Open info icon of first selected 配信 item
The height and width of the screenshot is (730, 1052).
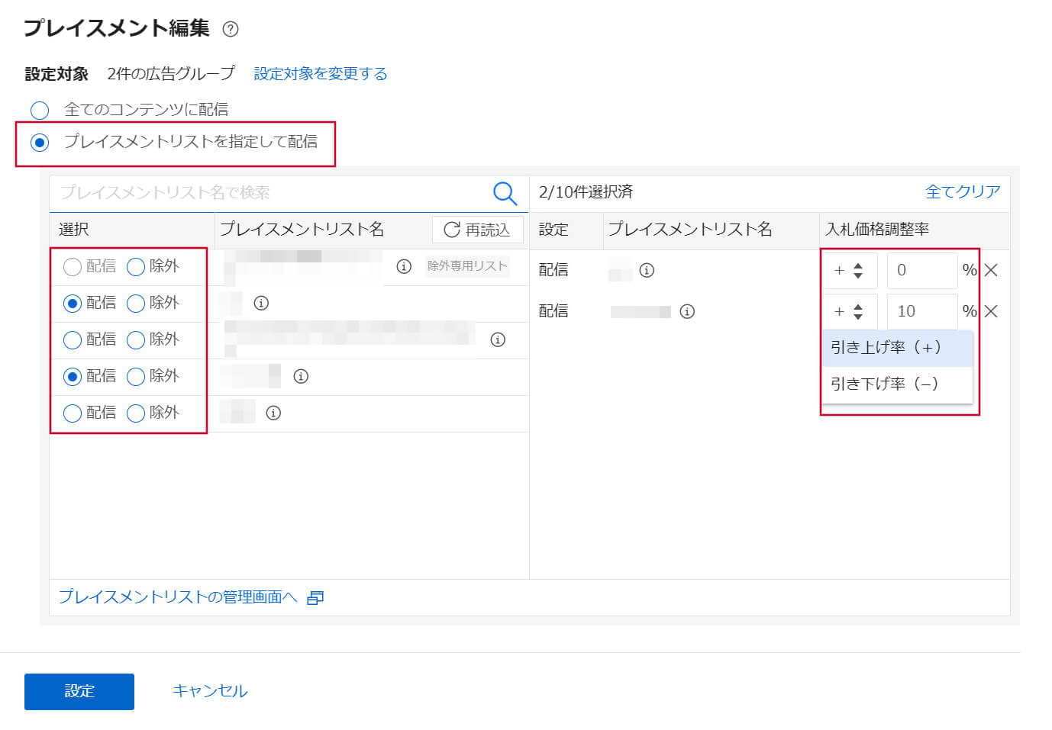(x=647, y=270)
